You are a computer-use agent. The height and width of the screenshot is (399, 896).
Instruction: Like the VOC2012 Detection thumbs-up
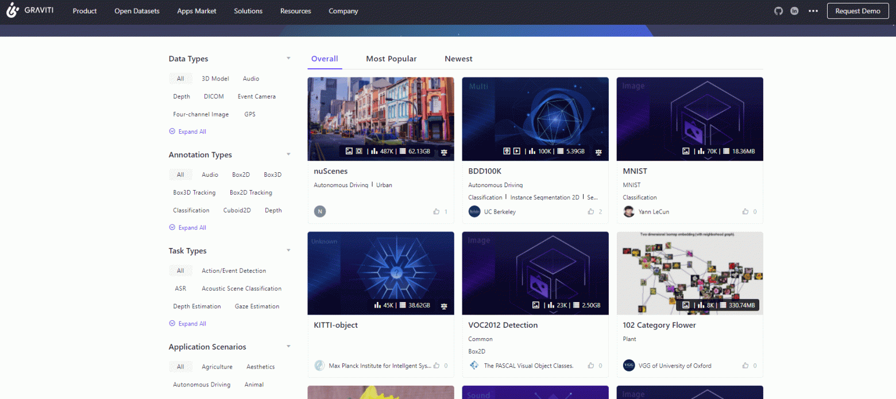pyautogui.click(x=591, y=365)
